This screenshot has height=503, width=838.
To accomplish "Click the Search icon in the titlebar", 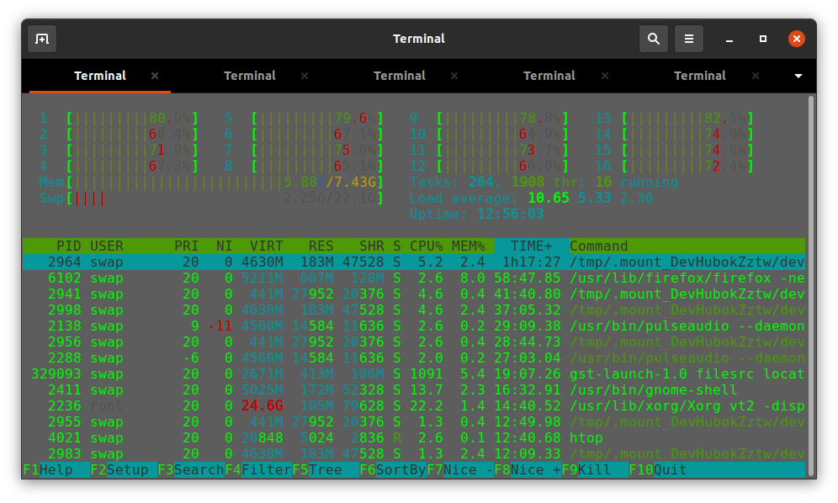I will pyautogui.click(x=654, y=39).
